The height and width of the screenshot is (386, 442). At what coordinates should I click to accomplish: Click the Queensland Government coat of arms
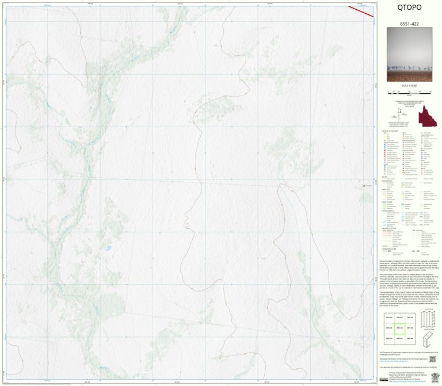coord(435,377)
